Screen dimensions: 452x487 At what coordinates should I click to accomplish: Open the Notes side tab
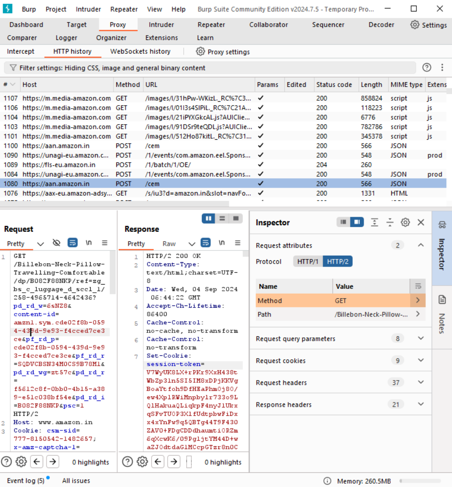[442, 316]
